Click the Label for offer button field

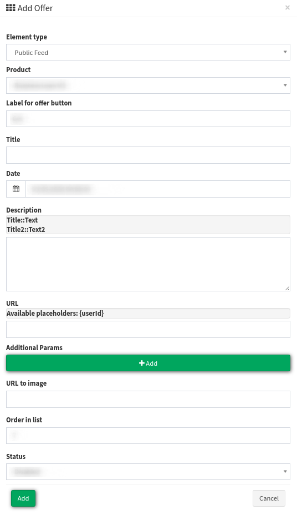(148, 119)
